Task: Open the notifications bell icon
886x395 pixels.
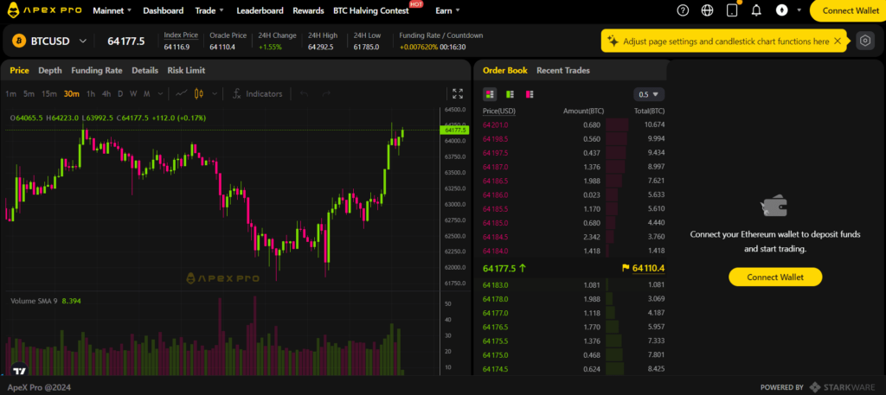Action: [756, 10]
